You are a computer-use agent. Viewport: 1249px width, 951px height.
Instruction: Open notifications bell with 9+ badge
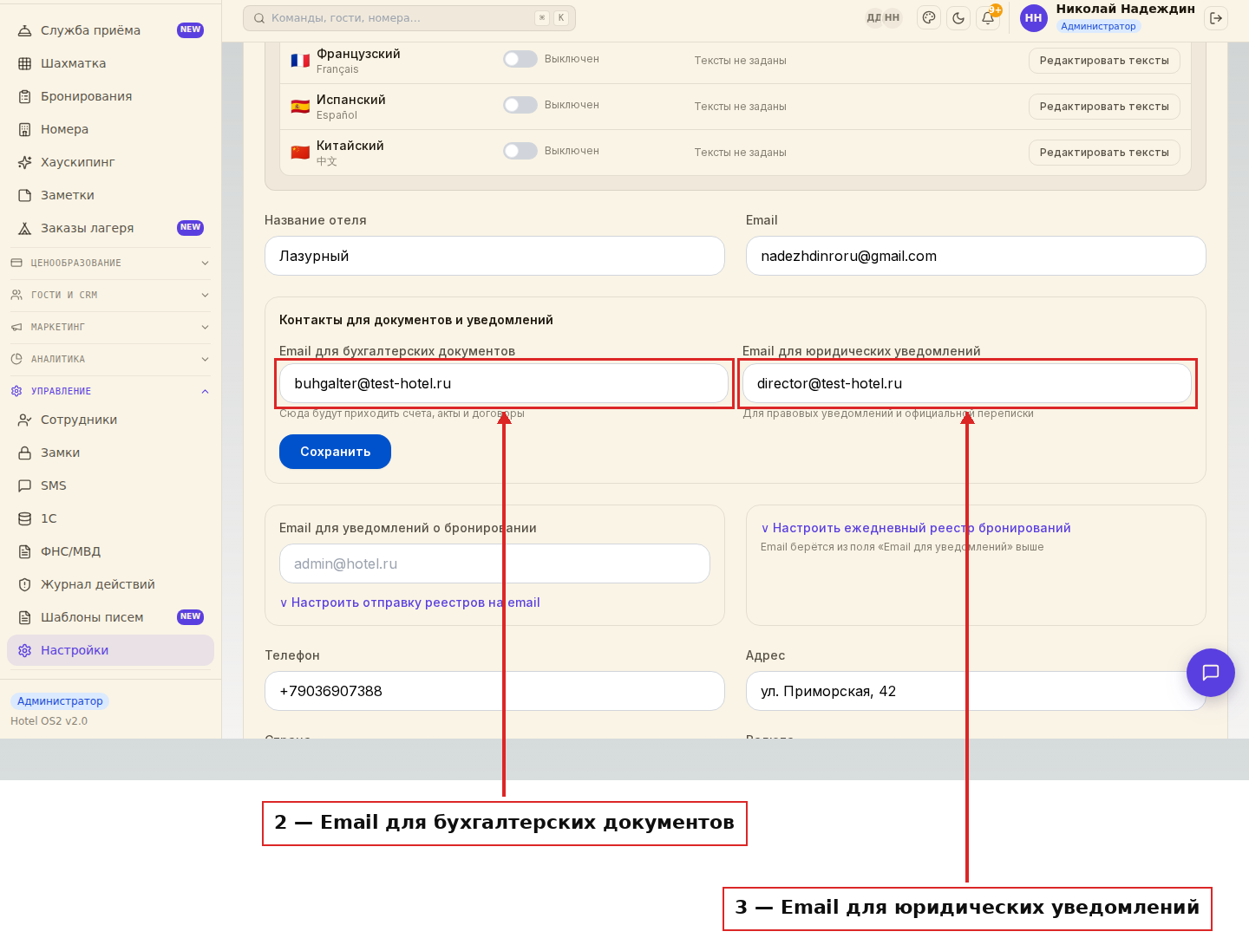(988, 17)
